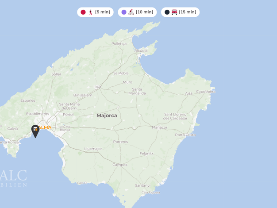Click the walking pedestrian icon
This screenshot has width=277, height=208.
coord(91,12)
